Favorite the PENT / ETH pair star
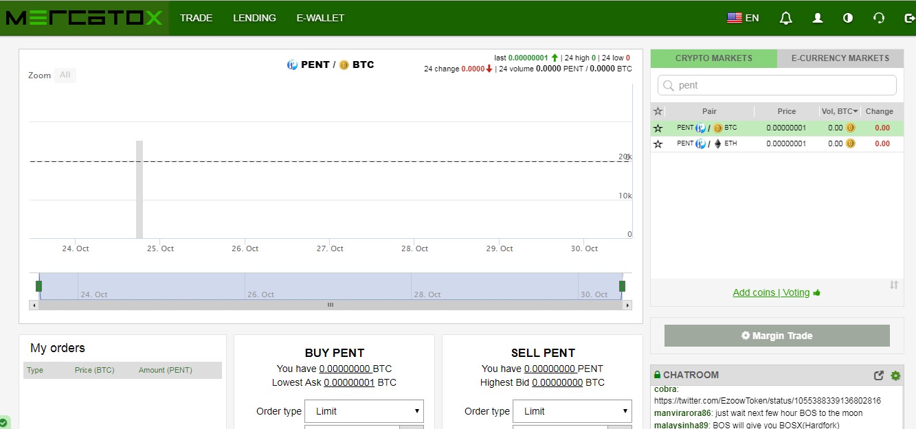Viewport: 916px width, 429px height. pyautogui.click(x=658, y=144)
